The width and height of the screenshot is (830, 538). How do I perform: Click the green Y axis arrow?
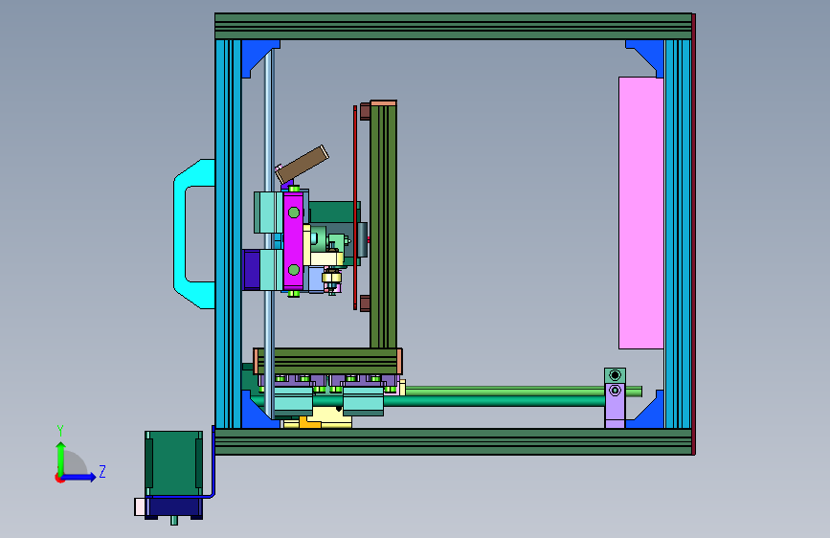pyautogui.click(x=61, y=458)
